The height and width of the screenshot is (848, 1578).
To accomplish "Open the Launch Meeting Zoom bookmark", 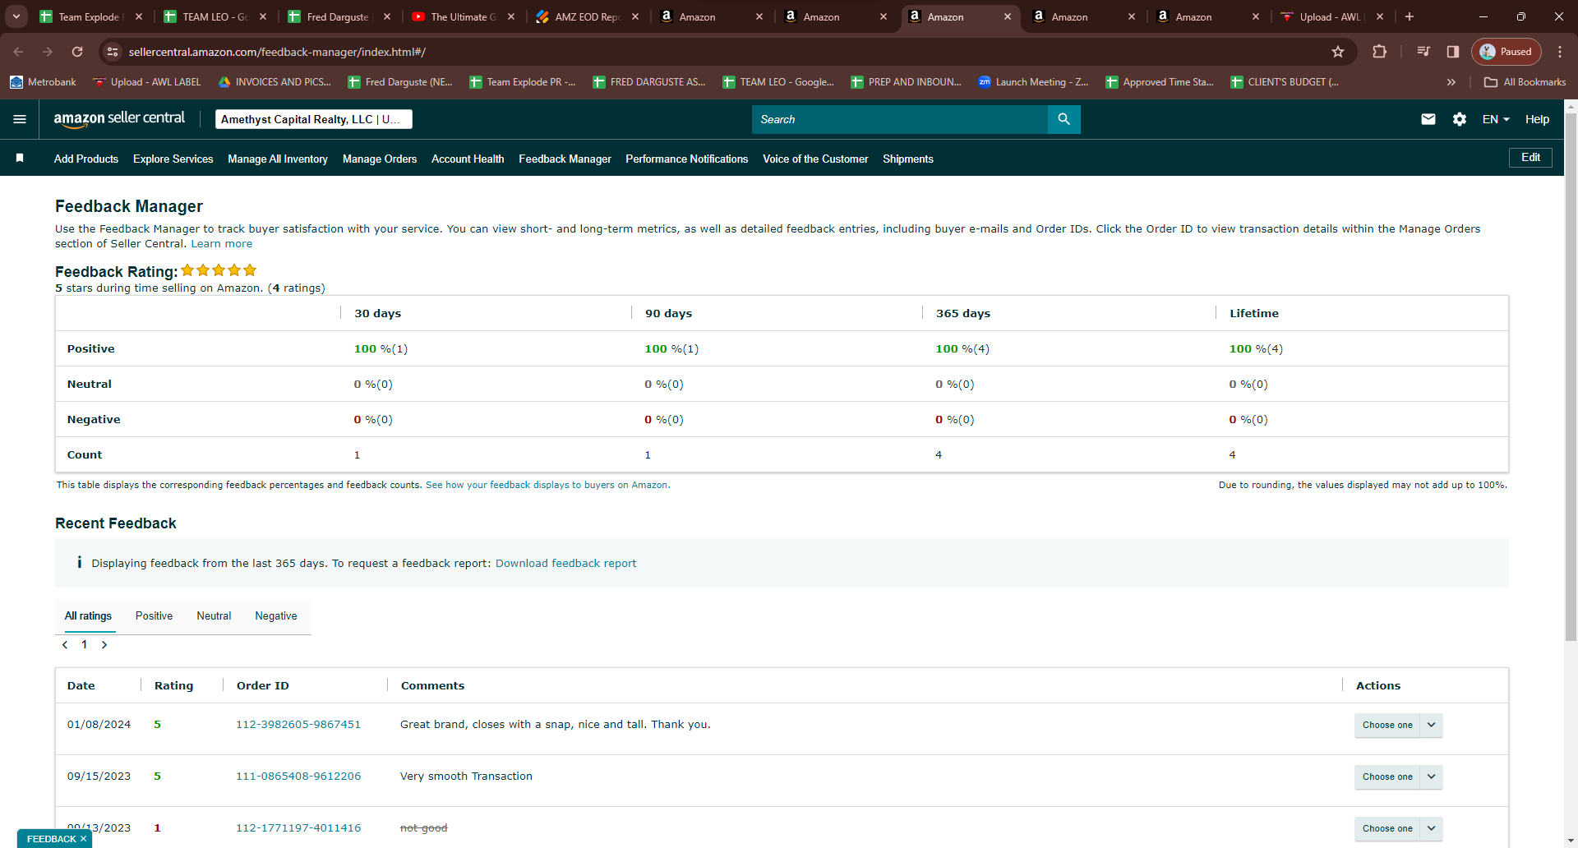I will tap(1033, 82).
